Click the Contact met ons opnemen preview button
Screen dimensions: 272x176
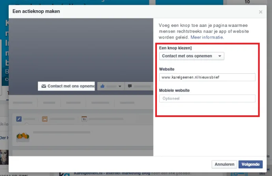(66, 86)
